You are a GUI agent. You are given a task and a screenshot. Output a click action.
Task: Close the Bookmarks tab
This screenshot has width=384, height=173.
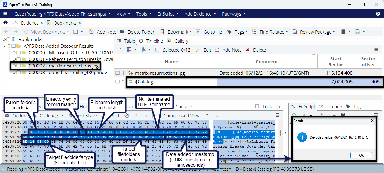(80, 23)
